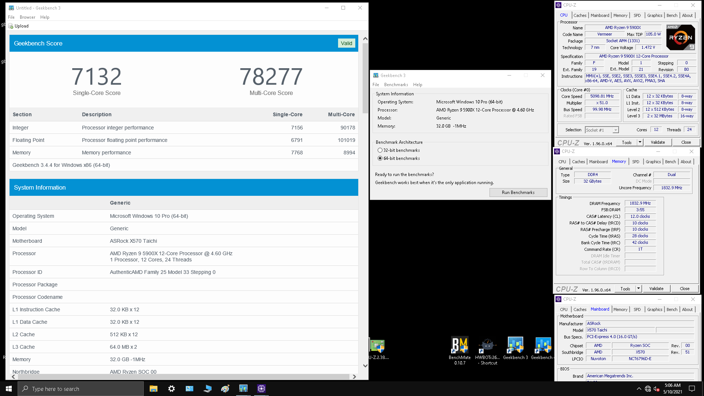The height and width of the screenshot is (396, 704).
Task: Open the Graphics tab in the CPU-Z Memory window
Action: pos(653,162)
